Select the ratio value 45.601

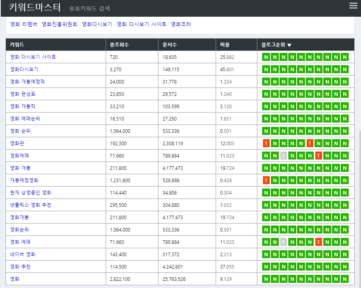pos(227,70)
